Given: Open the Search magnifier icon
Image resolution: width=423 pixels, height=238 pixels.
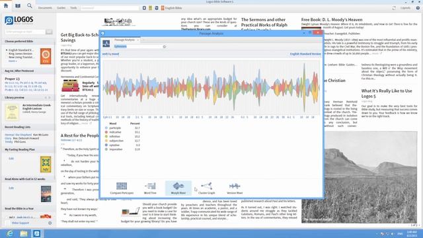Looking at the screenshot, I should pos(29,6).
